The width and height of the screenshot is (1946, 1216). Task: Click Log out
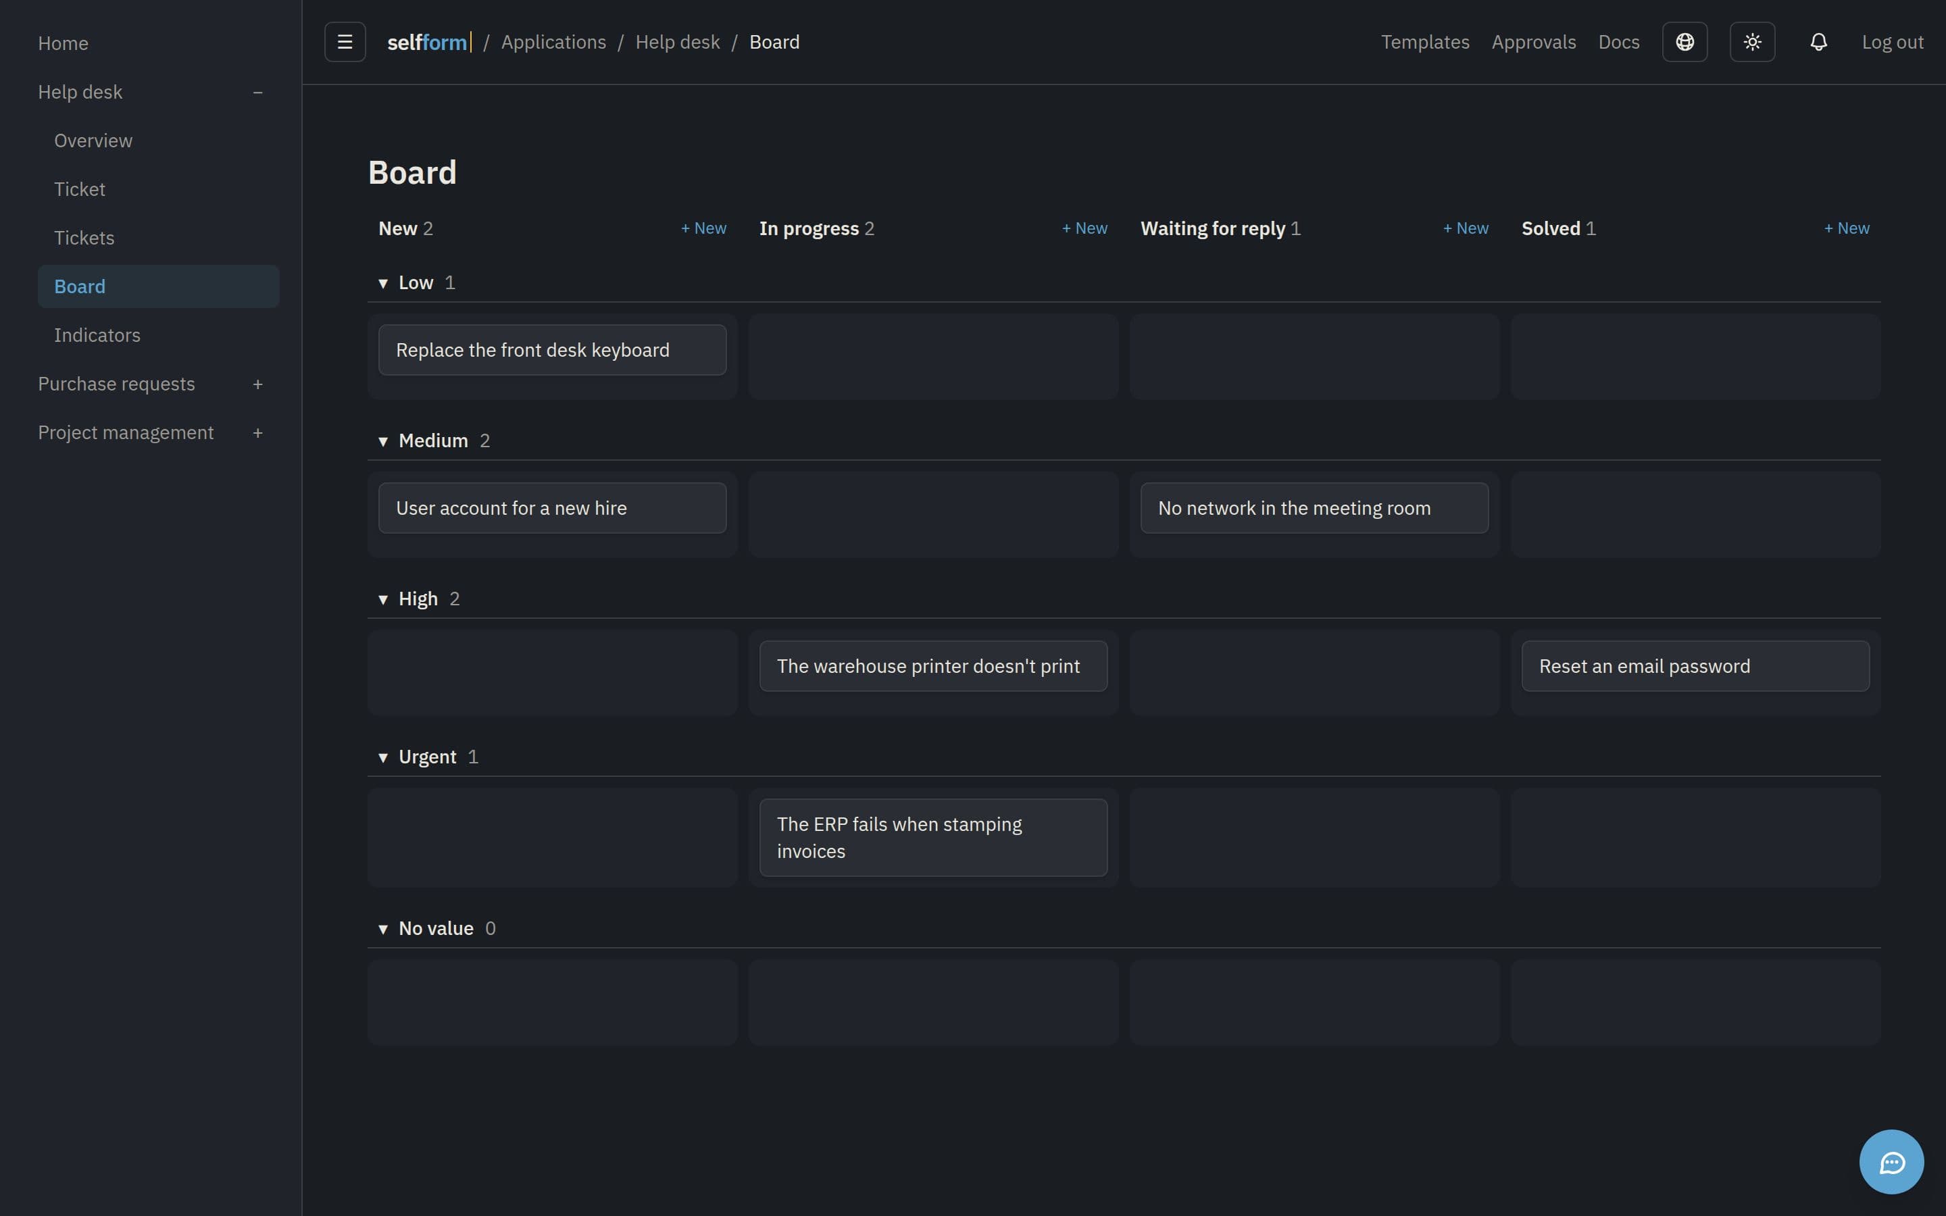coord(1893,42)
